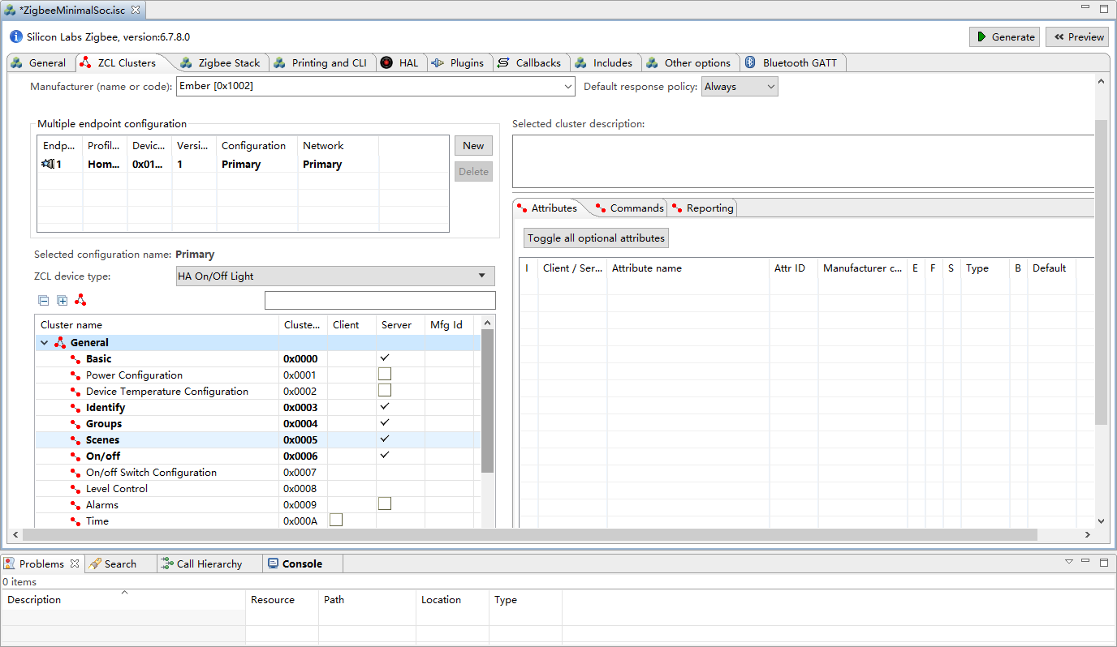Click the red cluster filter icon beside expand icon

pyautogui.click(x=80, y=300)
